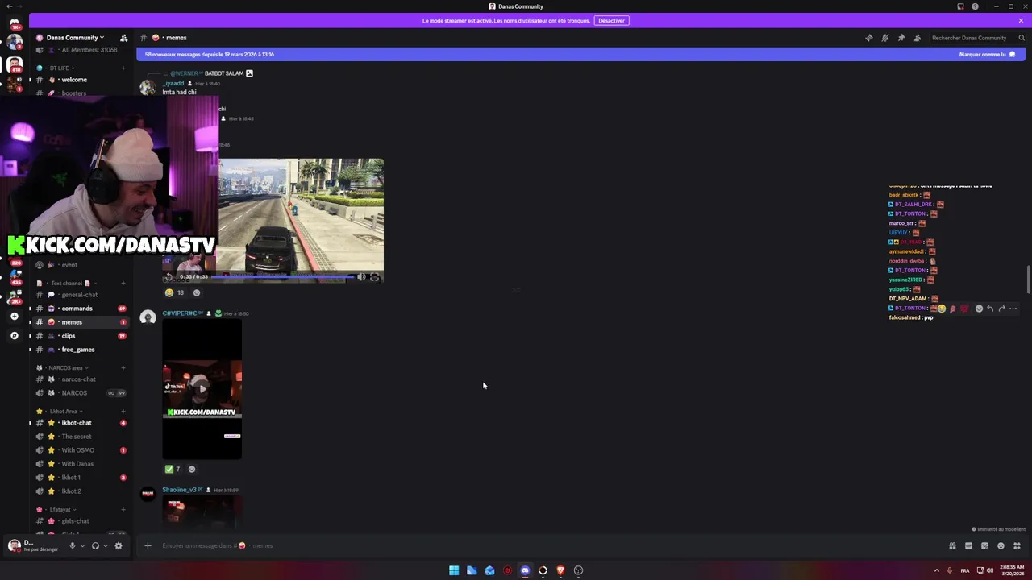Click the laughing reaction with count 18
The width and height of the screenshot is (1032, 580).
click(x=174, y=292)
